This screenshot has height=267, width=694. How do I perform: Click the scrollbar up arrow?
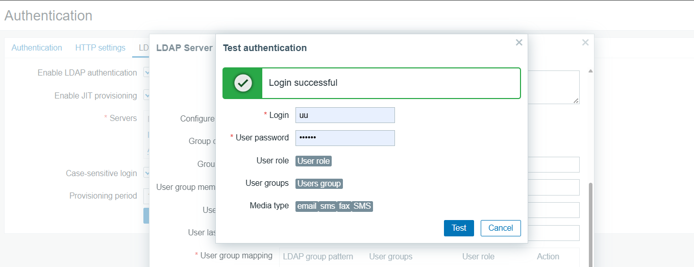(590, 71)
